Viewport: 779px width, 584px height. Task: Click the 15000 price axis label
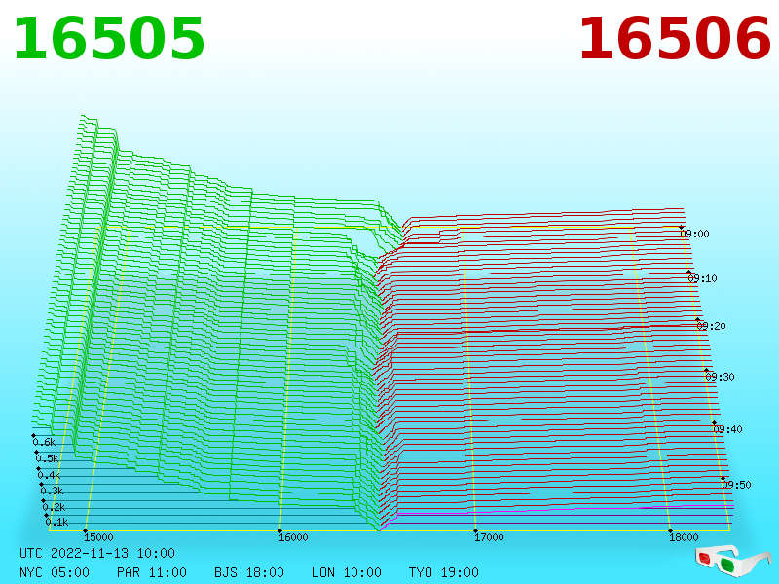pos(98,537)
